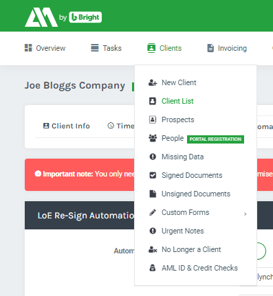Click the Unsigned Documents file icon
This screenshot has width=273, height=296.
point(153,194)
